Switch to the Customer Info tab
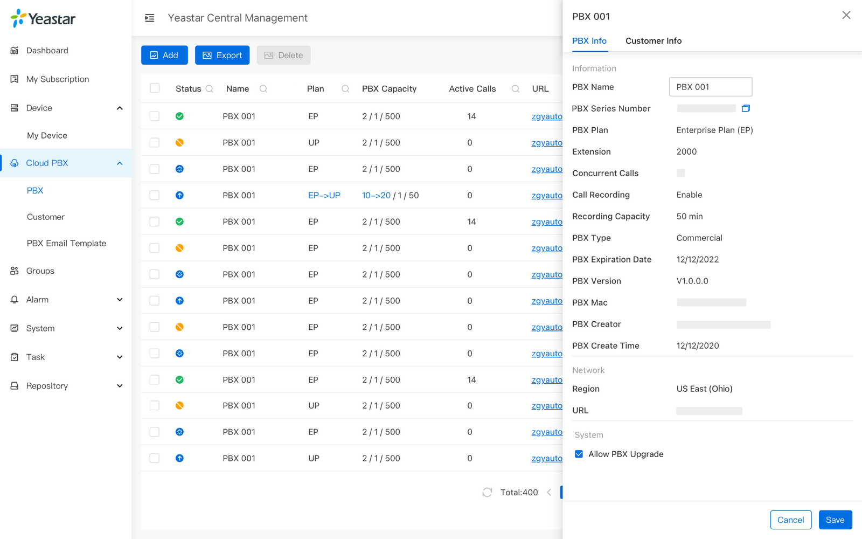This screenshot has width=862, height=539. (654, 41)
